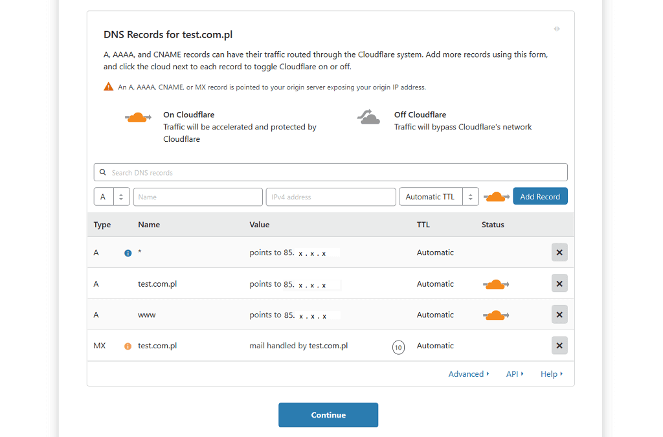663x437 pixels.
Task: Click the www record name
Action: (x=147, y=315)
